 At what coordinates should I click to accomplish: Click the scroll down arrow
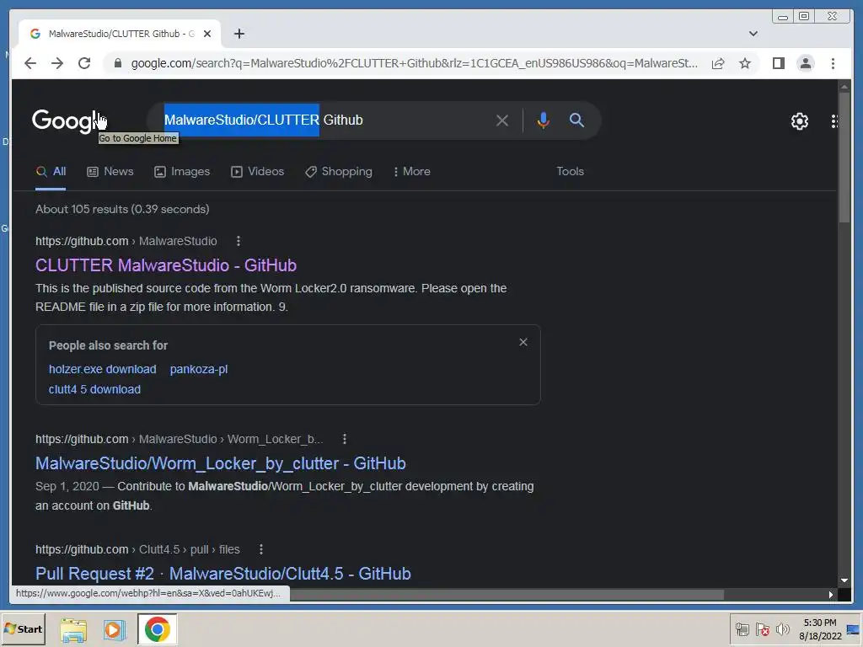(x=844, y=580)
